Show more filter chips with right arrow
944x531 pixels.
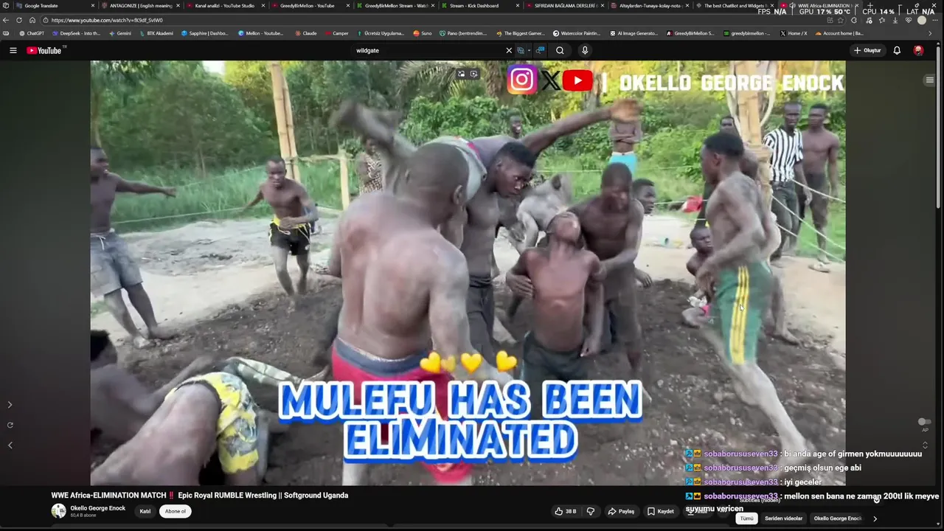click(875, 518)
